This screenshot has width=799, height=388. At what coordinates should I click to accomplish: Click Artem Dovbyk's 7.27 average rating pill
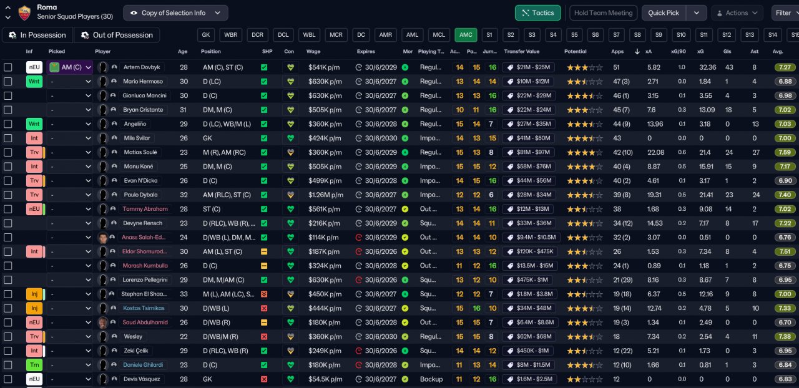click(785, 67)
